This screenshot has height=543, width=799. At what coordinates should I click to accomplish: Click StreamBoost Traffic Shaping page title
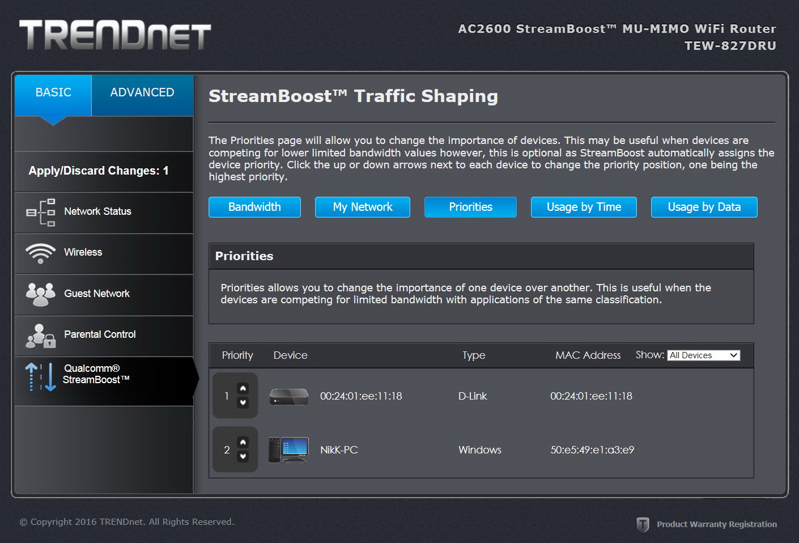(x=353, y=96)
